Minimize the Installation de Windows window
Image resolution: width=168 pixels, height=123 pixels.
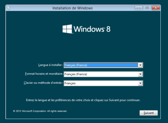[138, 8]
